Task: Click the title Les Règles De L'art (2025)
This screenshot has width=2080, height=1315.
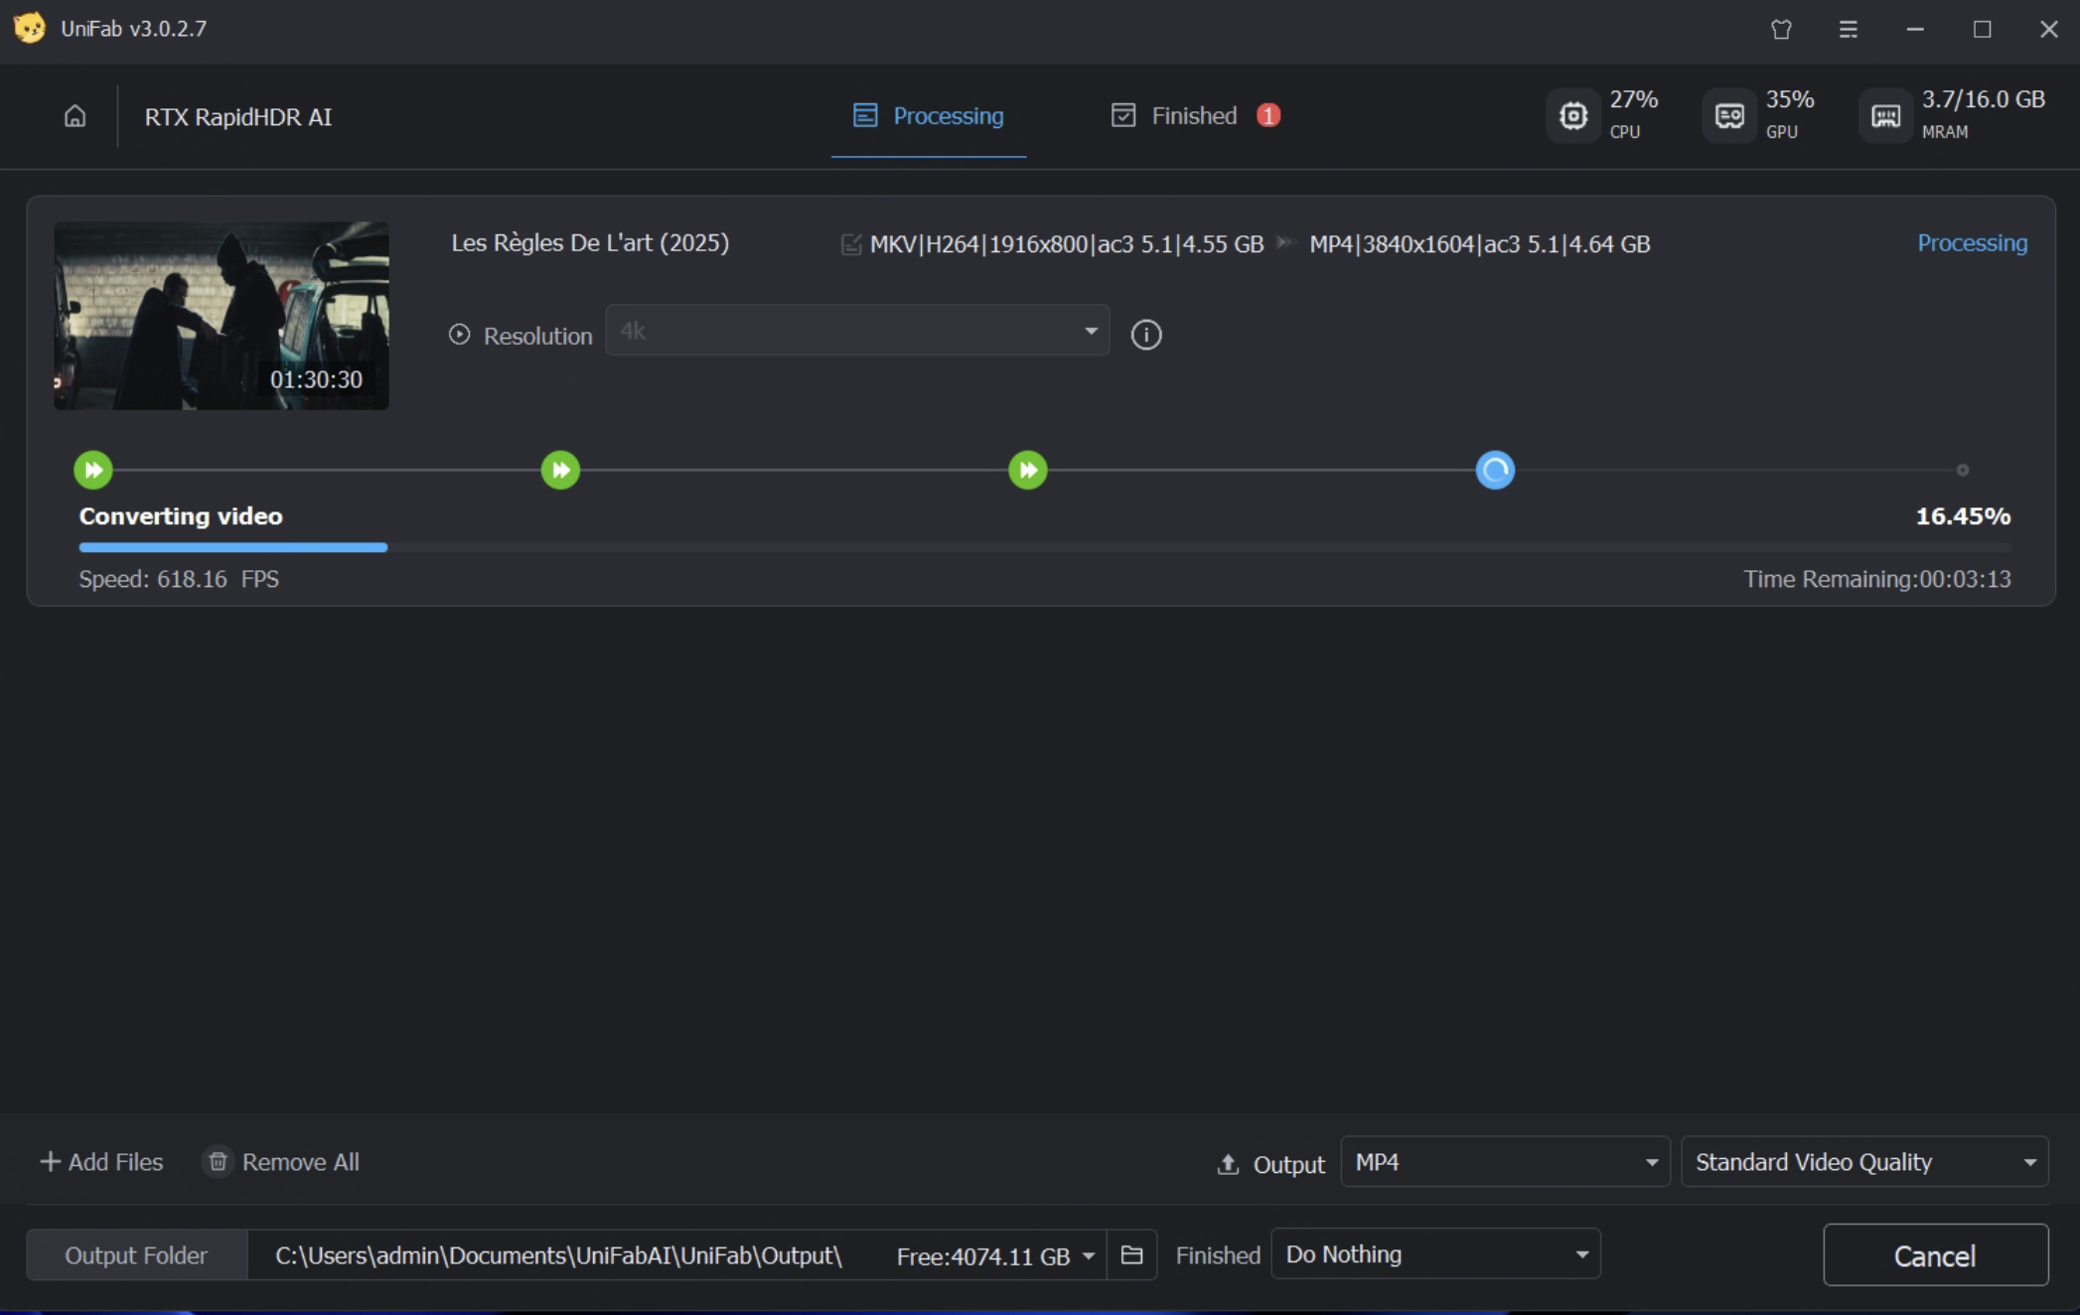Action: [590, 243]
